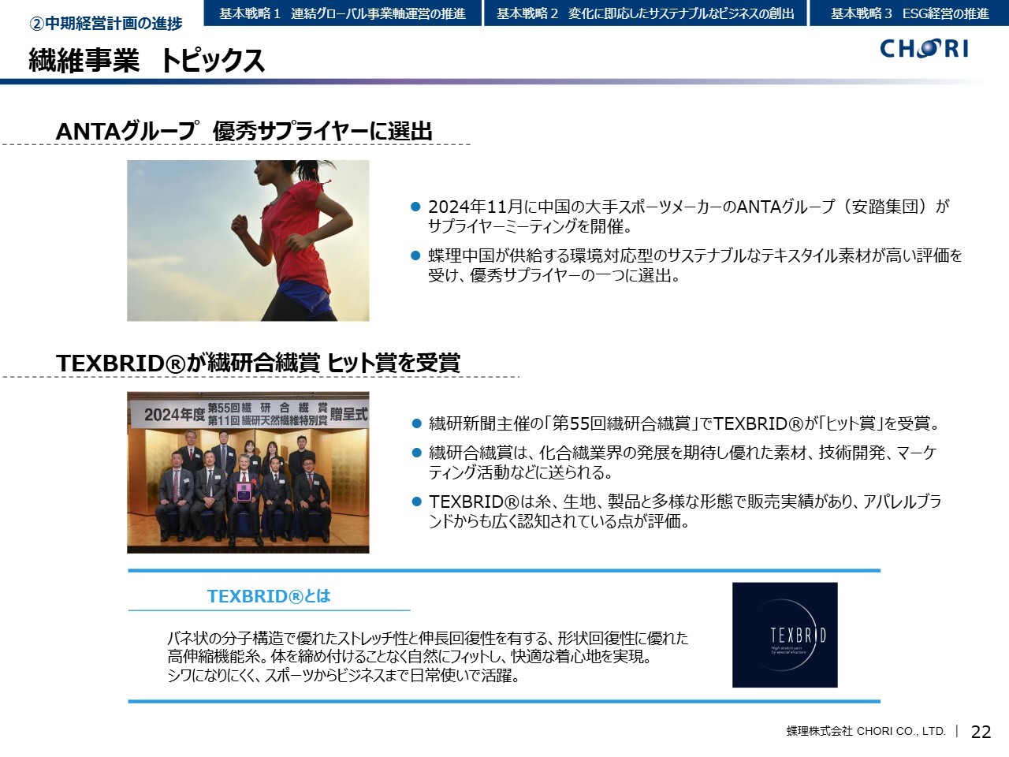Click the TEXBRID logo image

pyautogui.click(x=784, y=635)
